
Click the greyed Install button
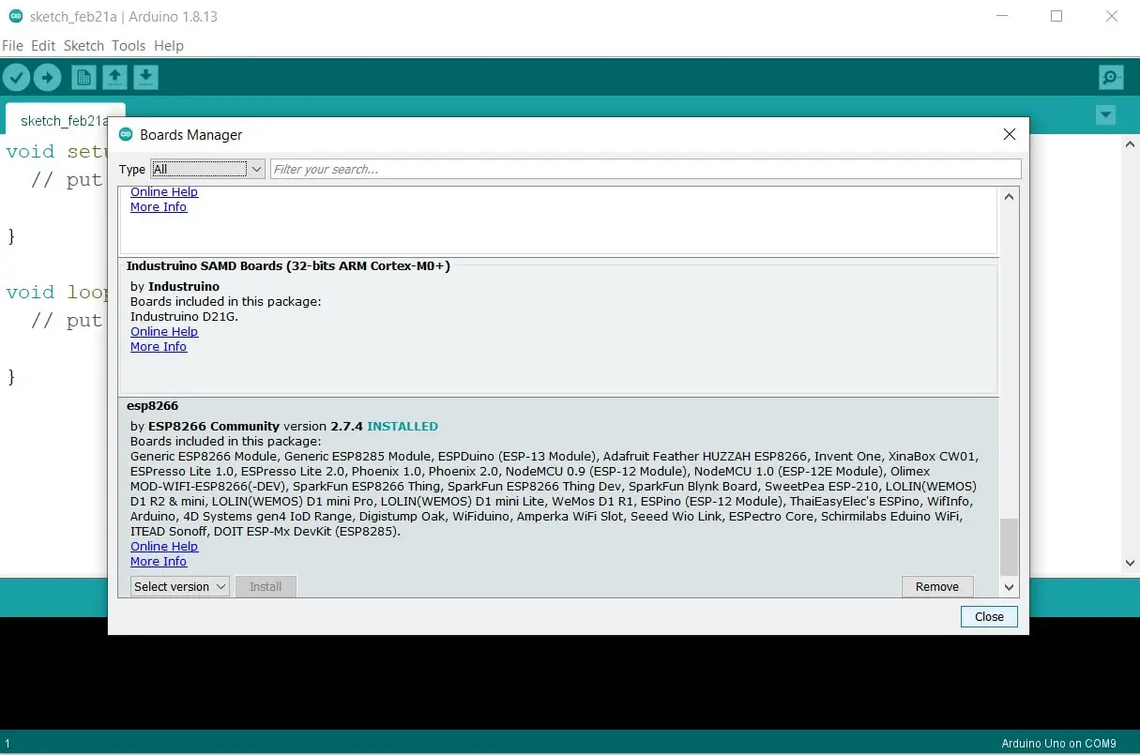tap(266, 586)
